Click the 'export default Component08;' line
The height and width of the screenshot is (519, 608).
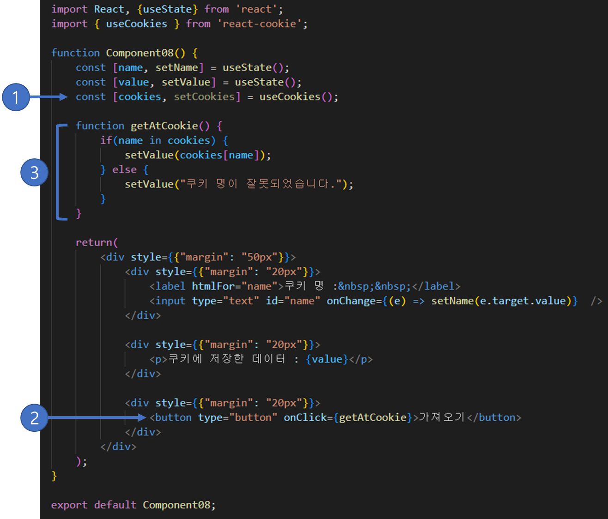(x=133, y=505)
